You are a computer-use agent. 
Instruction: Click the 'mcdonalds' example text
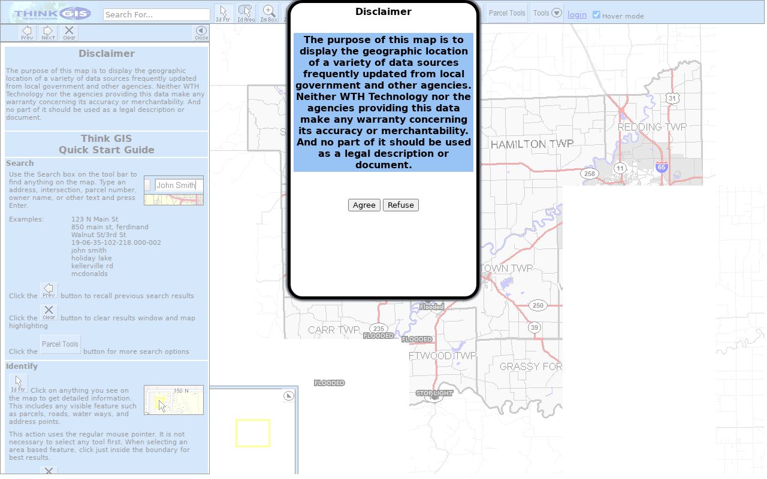[x=89, y=274]
